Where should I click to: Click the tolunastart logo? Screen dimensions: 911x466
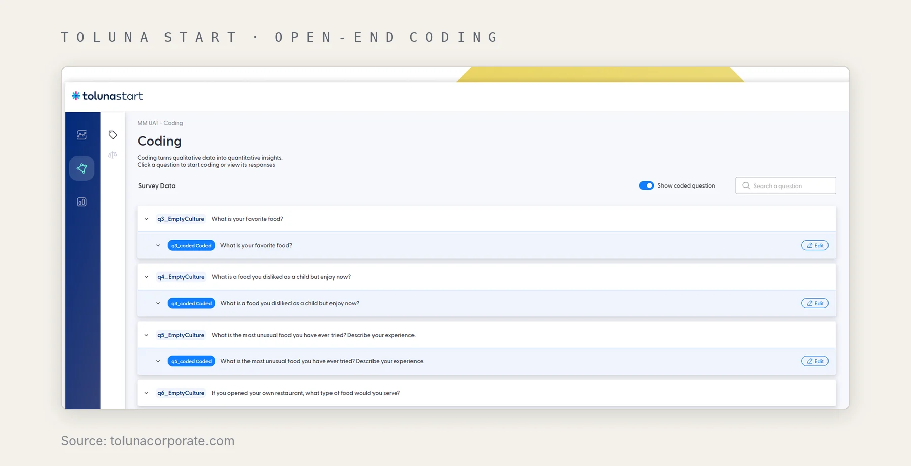click(107, 96)
